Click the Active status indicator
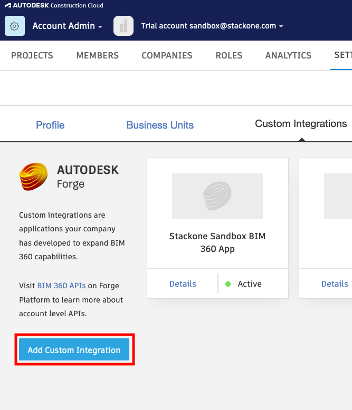 pos(244,284)
